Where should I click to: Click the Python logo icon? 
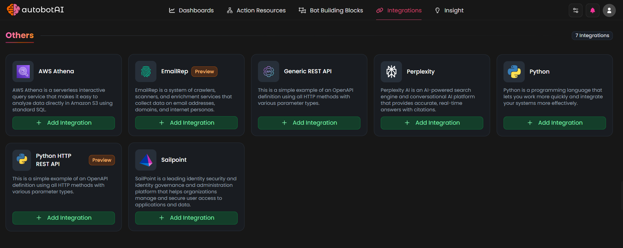point(514,72)
